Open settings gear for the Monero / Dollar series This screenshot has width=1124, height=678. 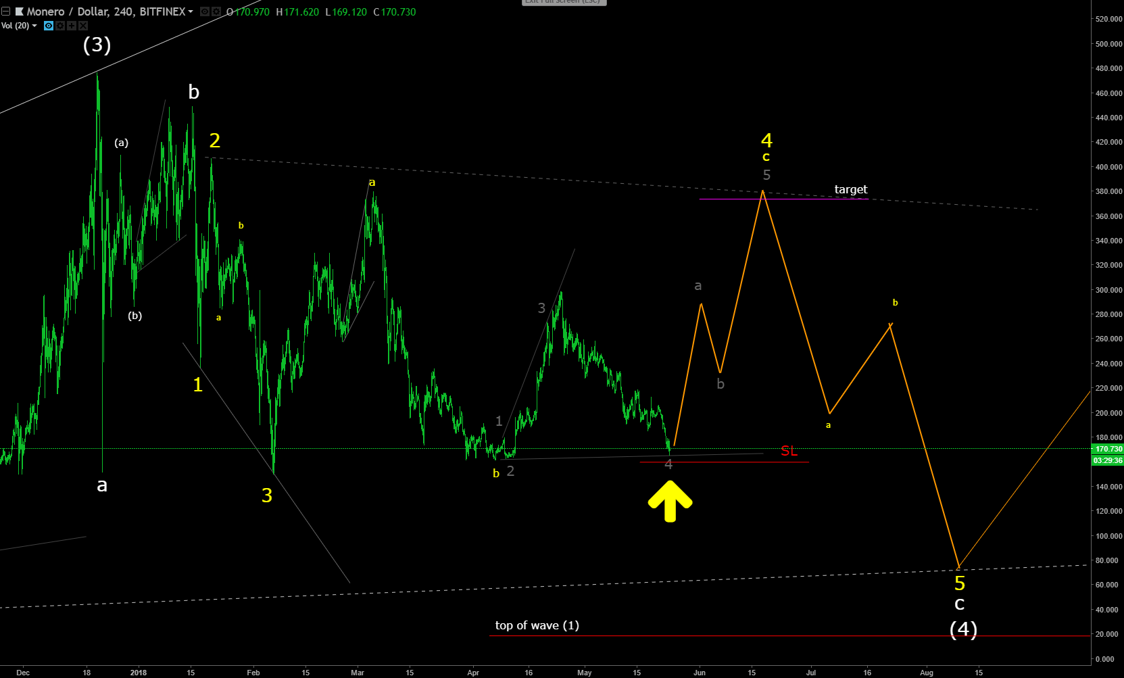216,11
